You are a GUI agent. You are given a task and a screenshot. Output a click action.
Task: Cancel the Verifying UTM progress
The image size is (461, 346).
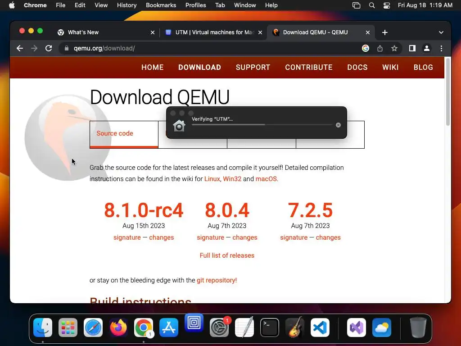pyautogui.click(x=338, y=125)
